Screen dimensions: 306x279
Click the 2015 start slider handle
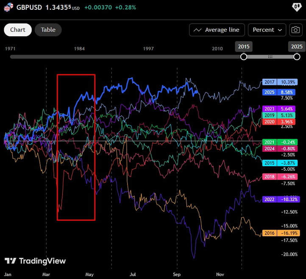244,57
